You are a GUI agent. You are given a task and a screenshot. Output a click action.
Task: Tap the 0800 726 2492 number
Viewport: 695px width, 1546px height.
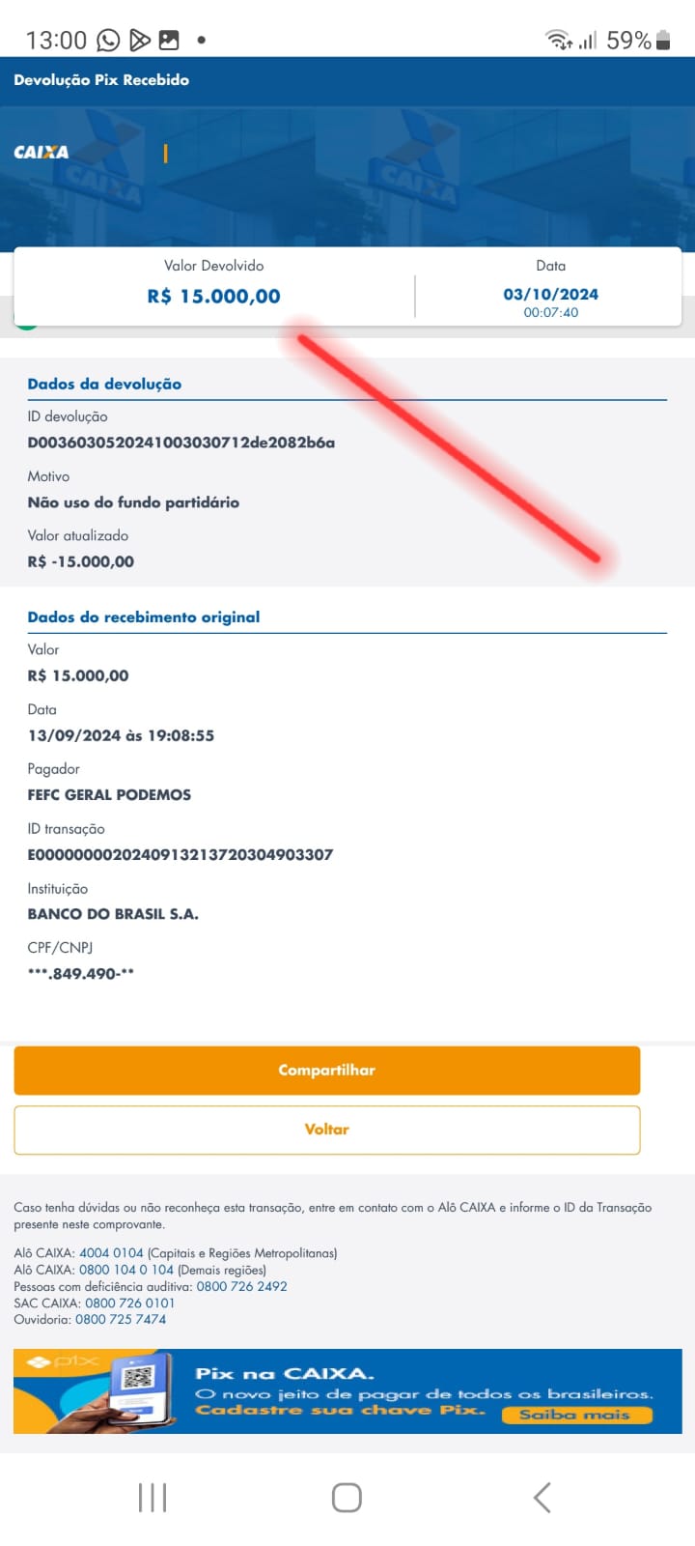(x=241, y=1286)
